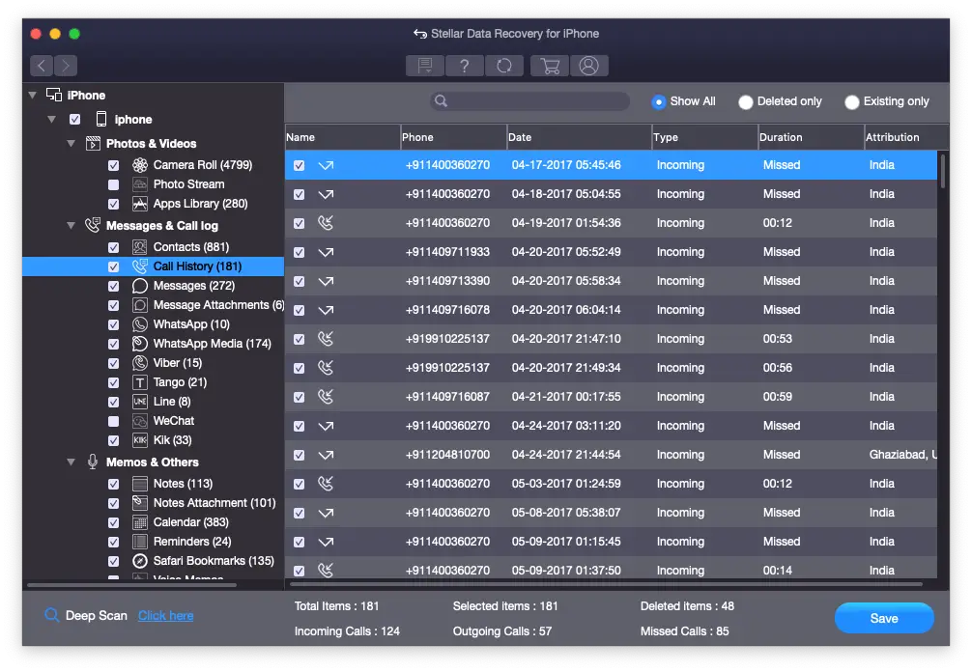Click the Kik icon
The width and height of the screenshot is (972, 672).
pyautogui.click(x=140, y=440)
